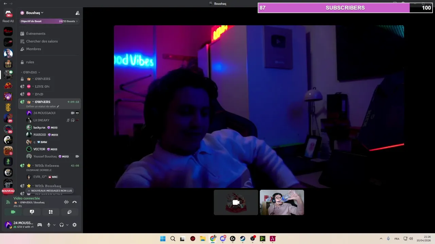This screenshot has height=244, width=435.
Task: Select user Youssef Boushaq in voice list
Action: click(x=53, y=157)
